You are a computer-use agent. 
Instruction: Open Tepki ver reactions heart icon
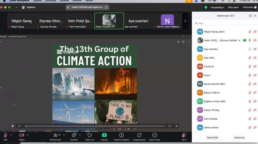[x=89, y=135]
